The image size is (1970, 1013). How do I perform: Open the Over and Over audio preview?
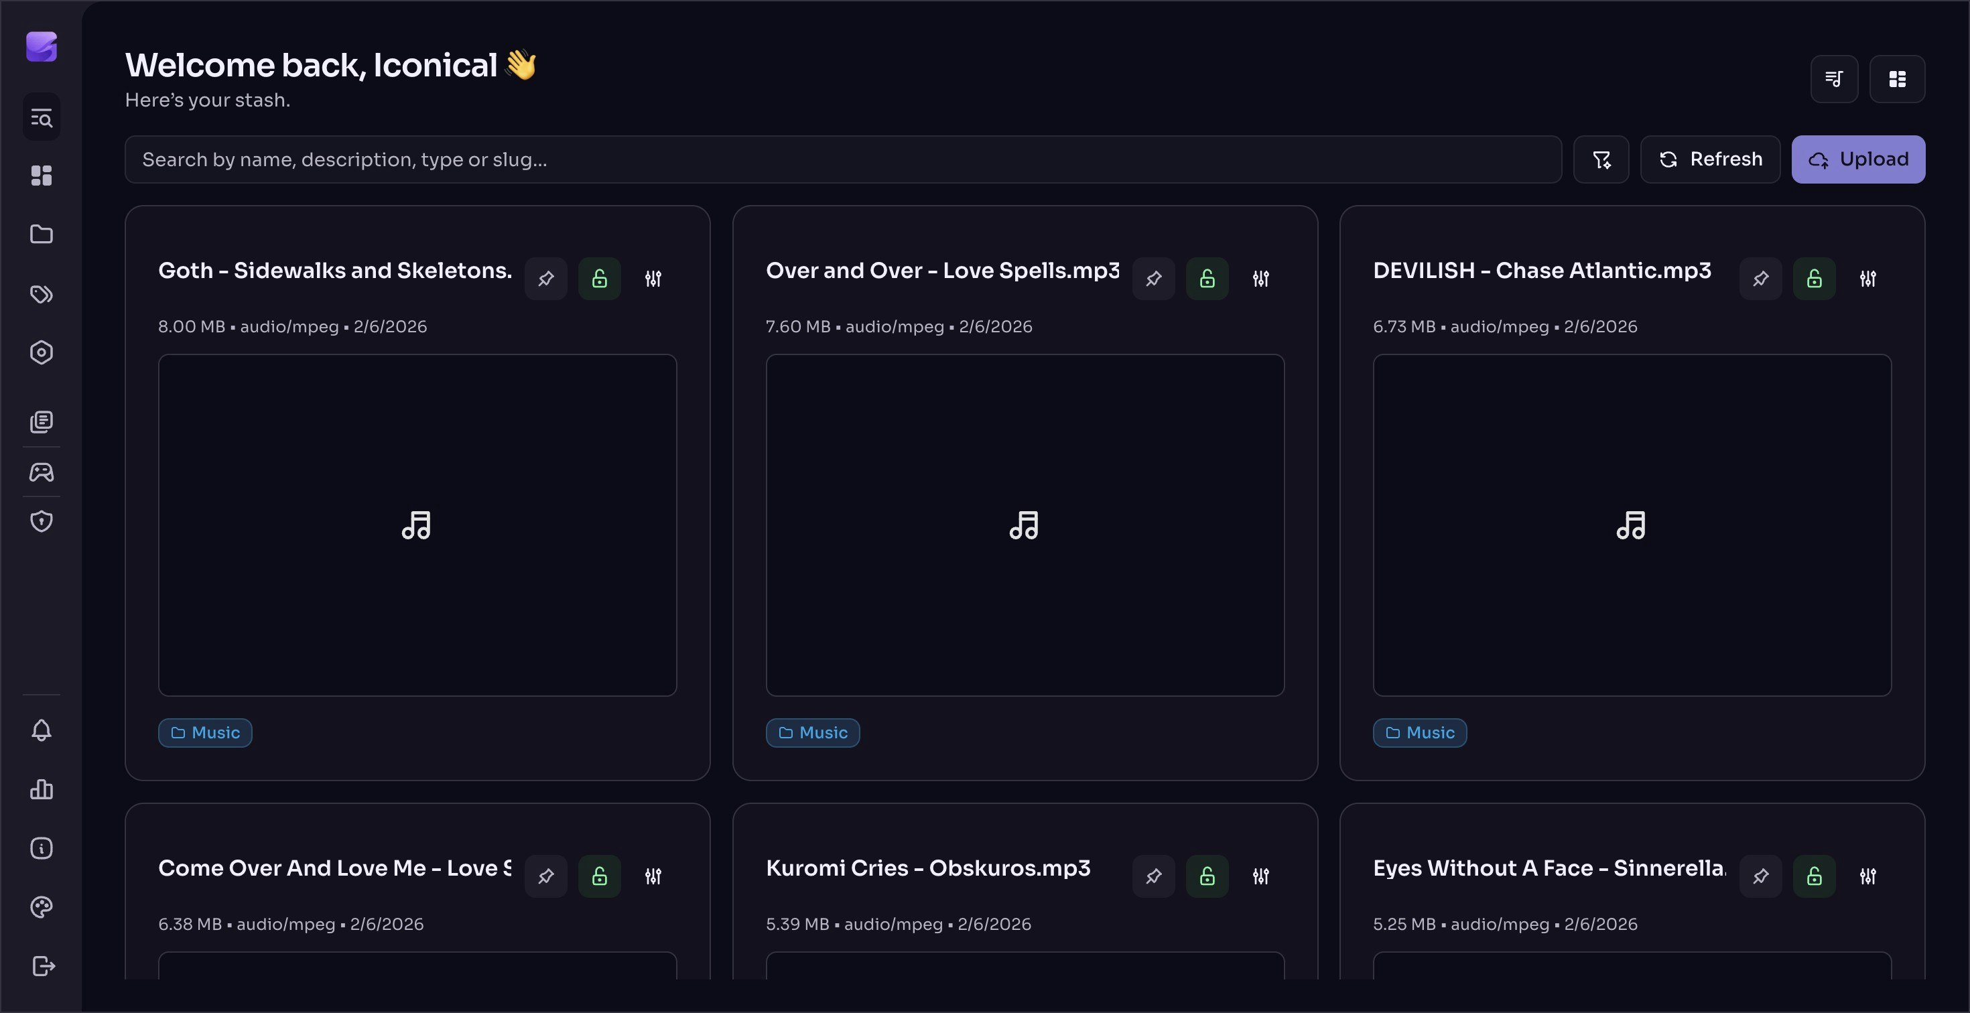pyautogui.click(x=1024, y=525)
